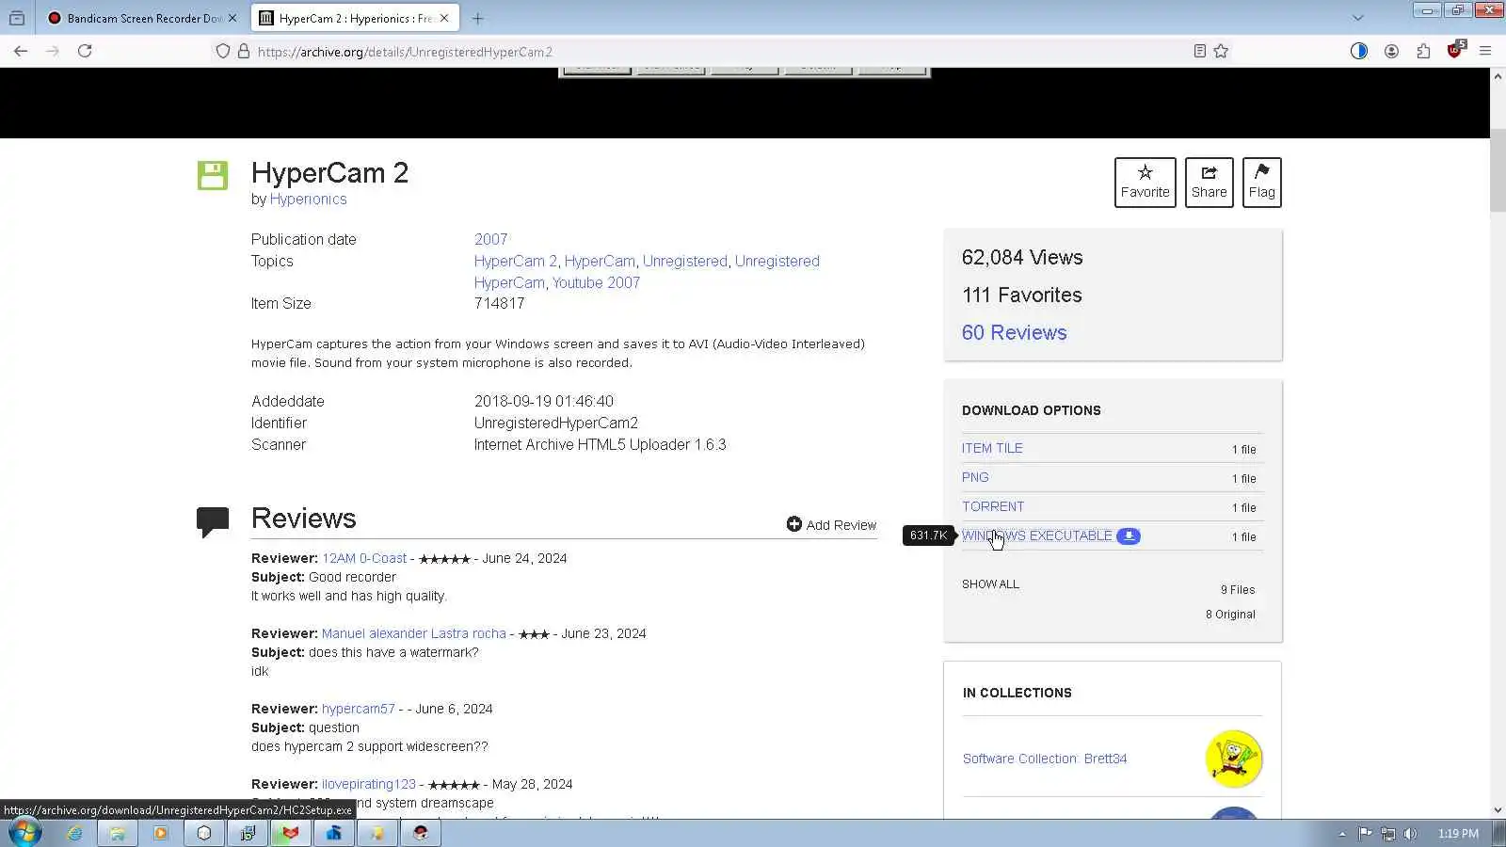Open the 60 Reviews link
The image size is (1506, 847).
tap(1014, 333)
